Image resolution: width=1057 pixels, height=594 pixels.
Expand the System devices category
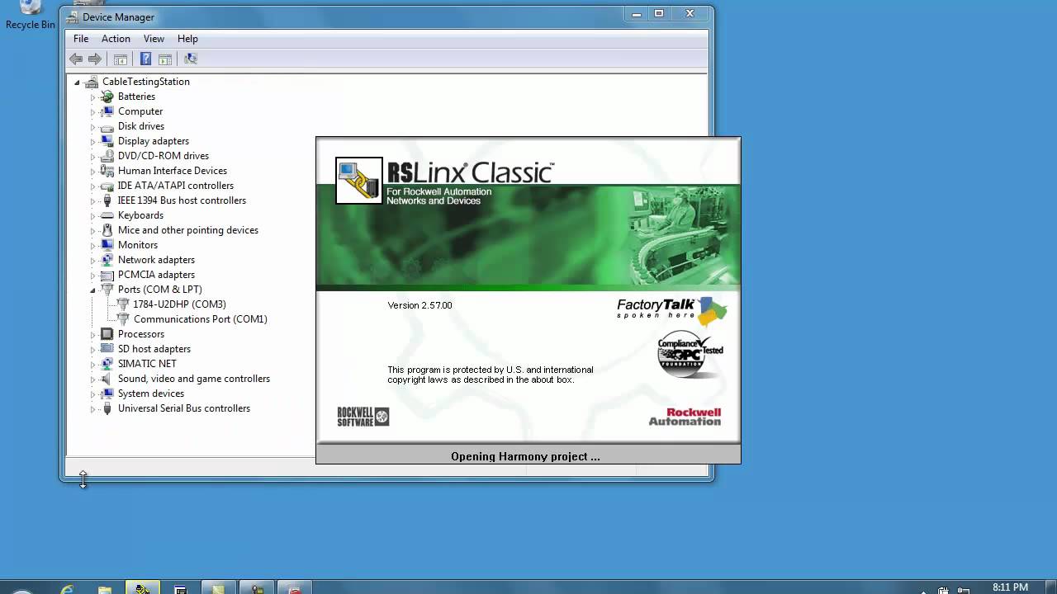point(92,394)
